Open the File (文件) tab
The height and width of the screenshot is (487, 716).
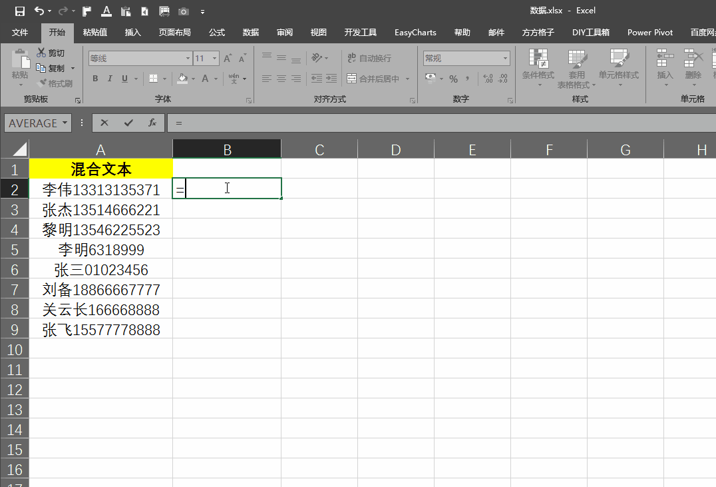click(20, 33)
